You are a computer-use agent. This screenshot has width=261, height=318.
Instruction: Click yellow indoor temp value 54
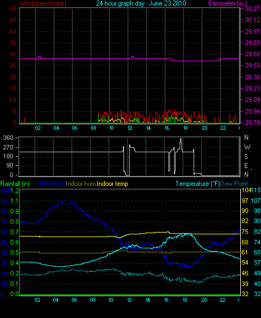(x=245, y=262)
